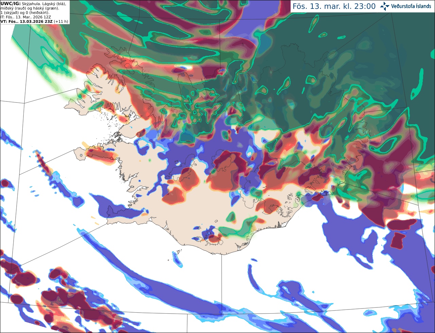Image resolution: width=435 pixels, height=333 pixels.
Task: Click the 'UWC/IG: Skýjahula' legend title line
Action: click(33, 3)
